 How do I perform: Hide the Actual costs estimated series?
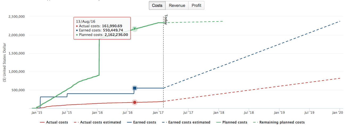pyautogui.click(x=100, y=122)
